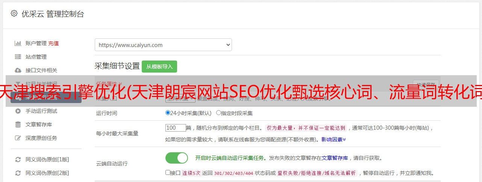Click the 账户管理 sidebar label
This screenshot has width=482, height=182.
[36, 43]
